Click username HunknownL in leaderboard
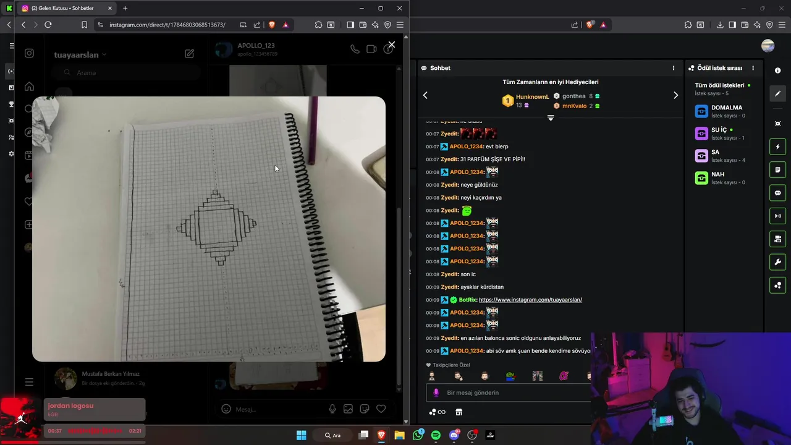The image size is (791, 445). [532, 97]
